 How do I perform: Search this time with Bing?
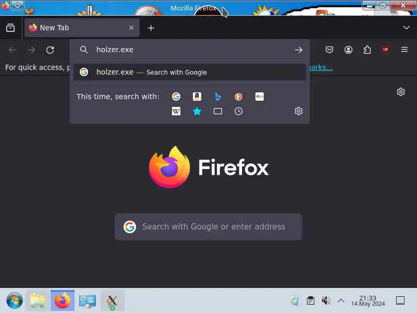click(218, 97)
